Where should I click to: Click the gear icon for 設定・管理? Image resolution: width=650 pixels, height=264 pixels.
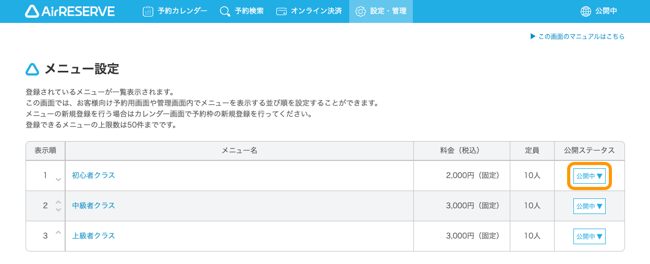[x=360, y=11]
